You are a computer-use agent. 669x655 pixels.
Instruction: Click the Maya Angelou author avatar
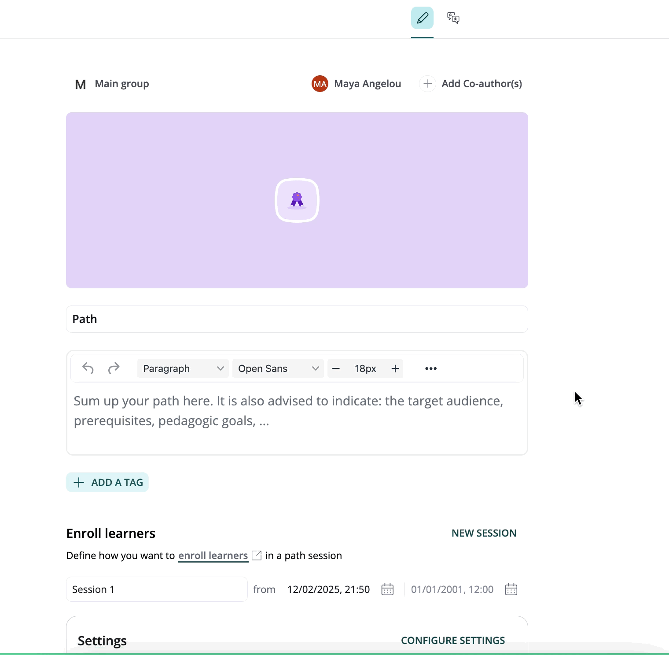pyautogui.click(x=320, y=84)
